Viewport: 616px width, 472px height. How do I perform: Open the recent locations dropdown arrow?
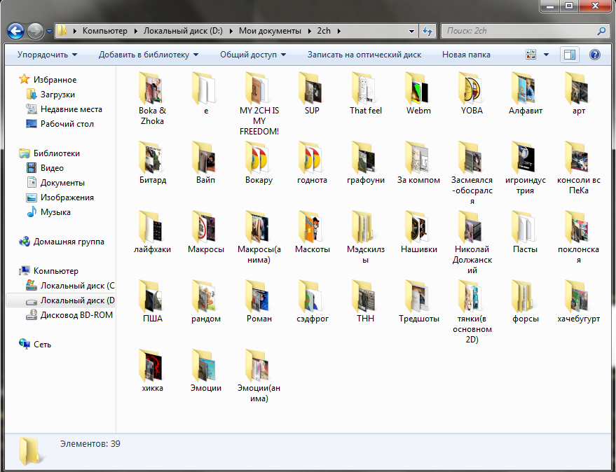click(49, 32)
